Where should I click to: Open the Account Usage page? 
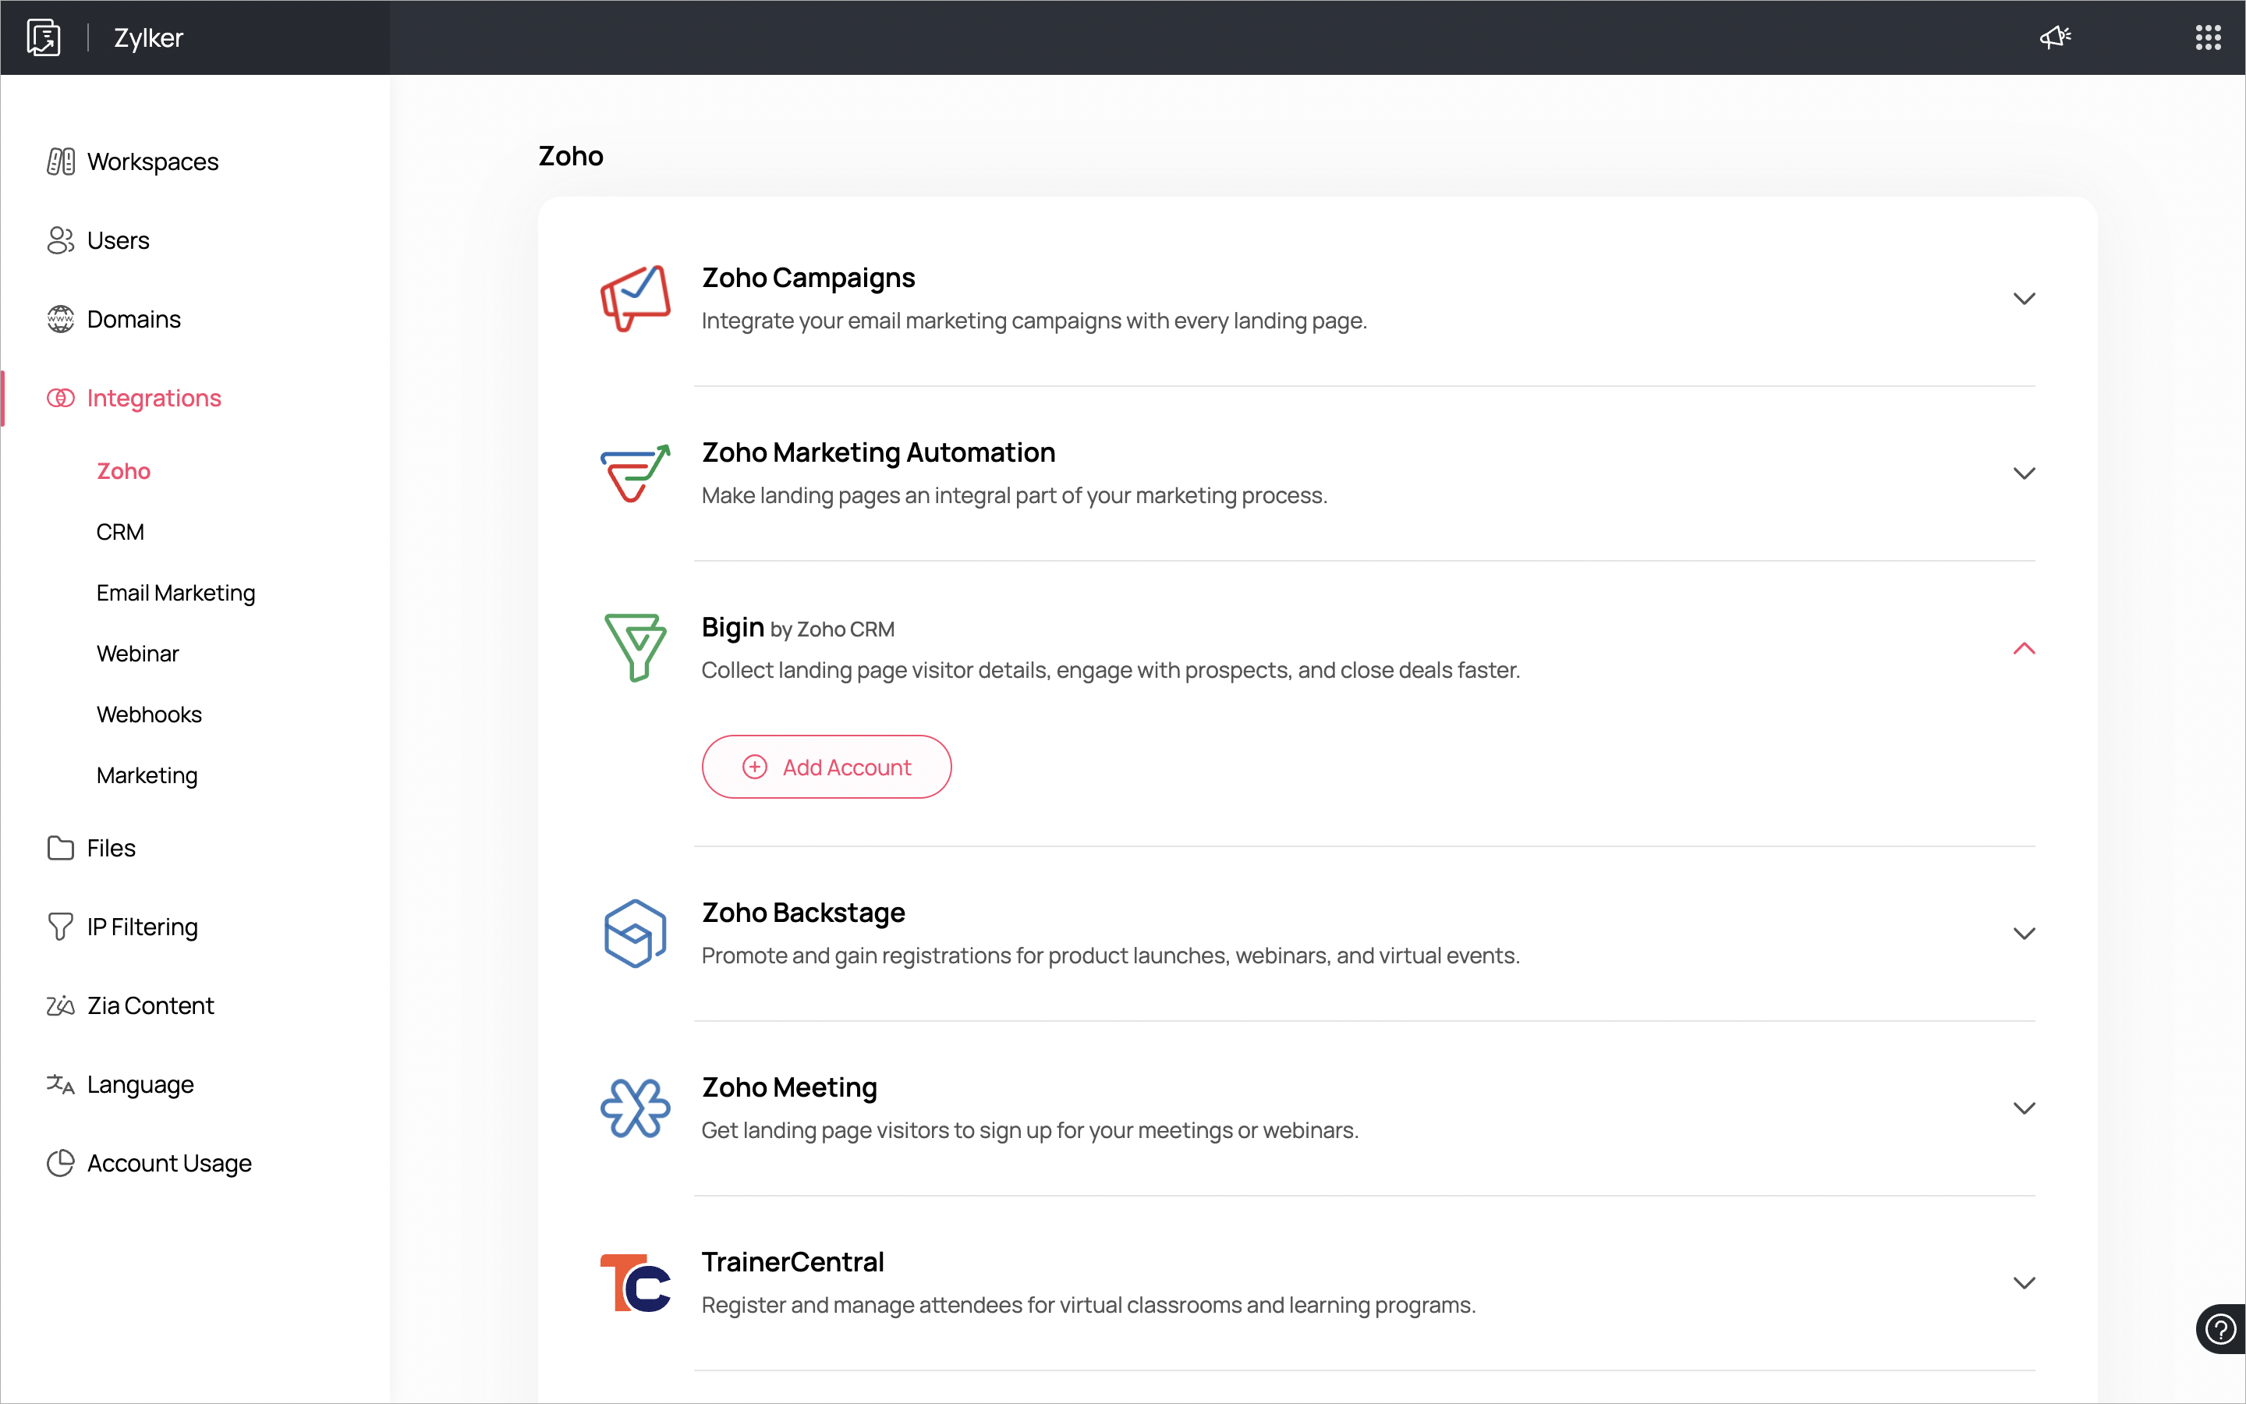tap(169, 1162)
